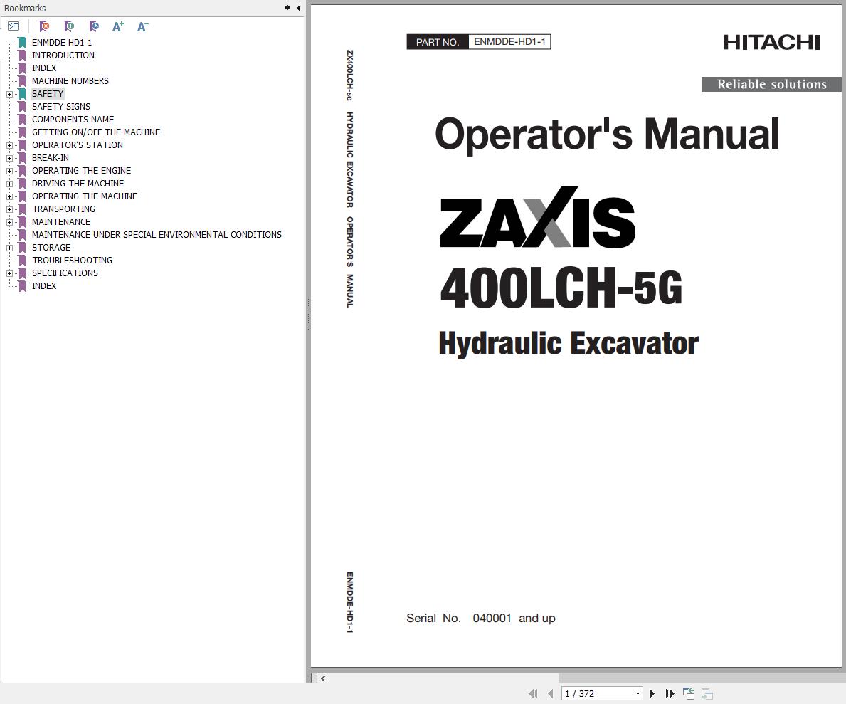The height and width of the screenshot is (704, 846).
Task: Open the bookmark options menu
Action: click(14, 26)
